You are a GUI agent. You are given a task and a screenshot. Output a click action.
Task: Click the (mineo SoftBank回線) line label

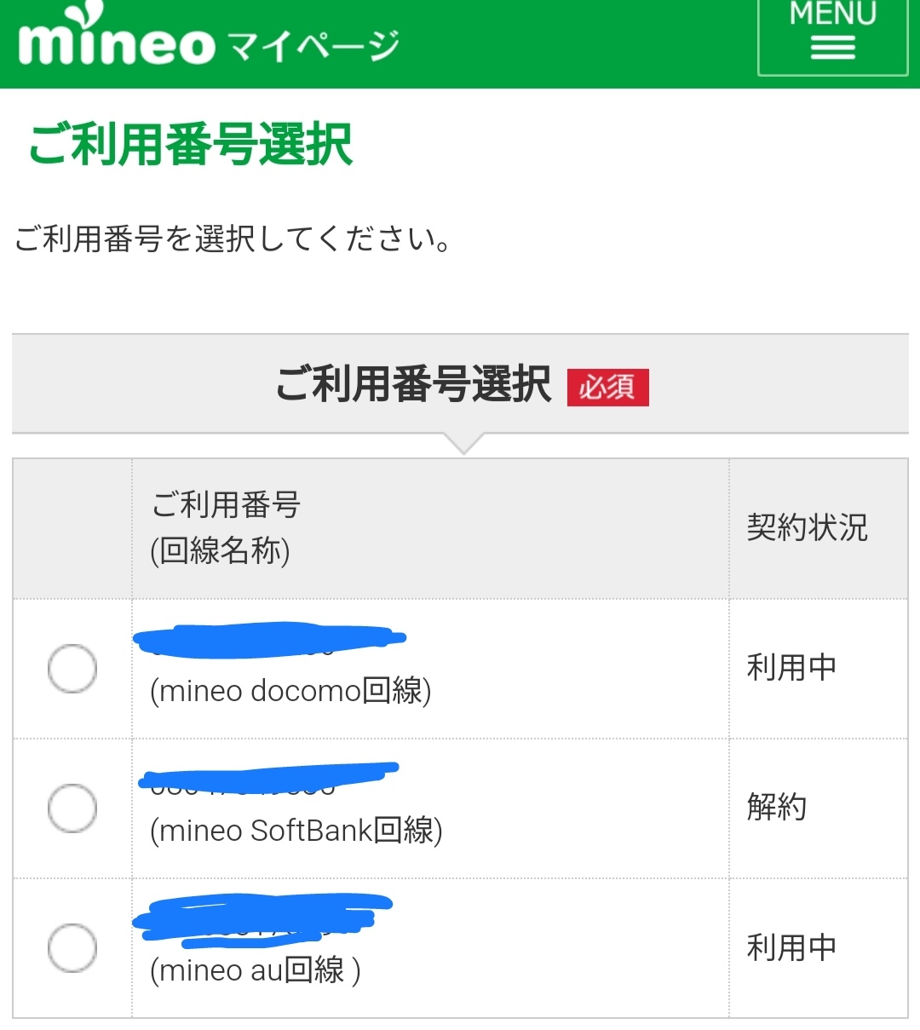pos(296,831)
